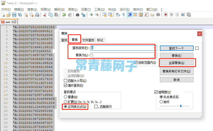Run macro multiple times icon
Viewport: 213px width, 131px height.
click(183, 15)
